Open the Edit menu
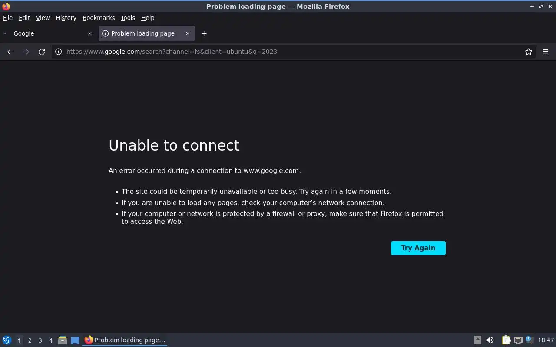 pos(24,18)
